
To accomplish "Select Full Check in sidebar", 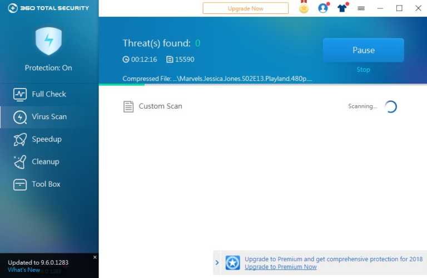I will (48, 94).
